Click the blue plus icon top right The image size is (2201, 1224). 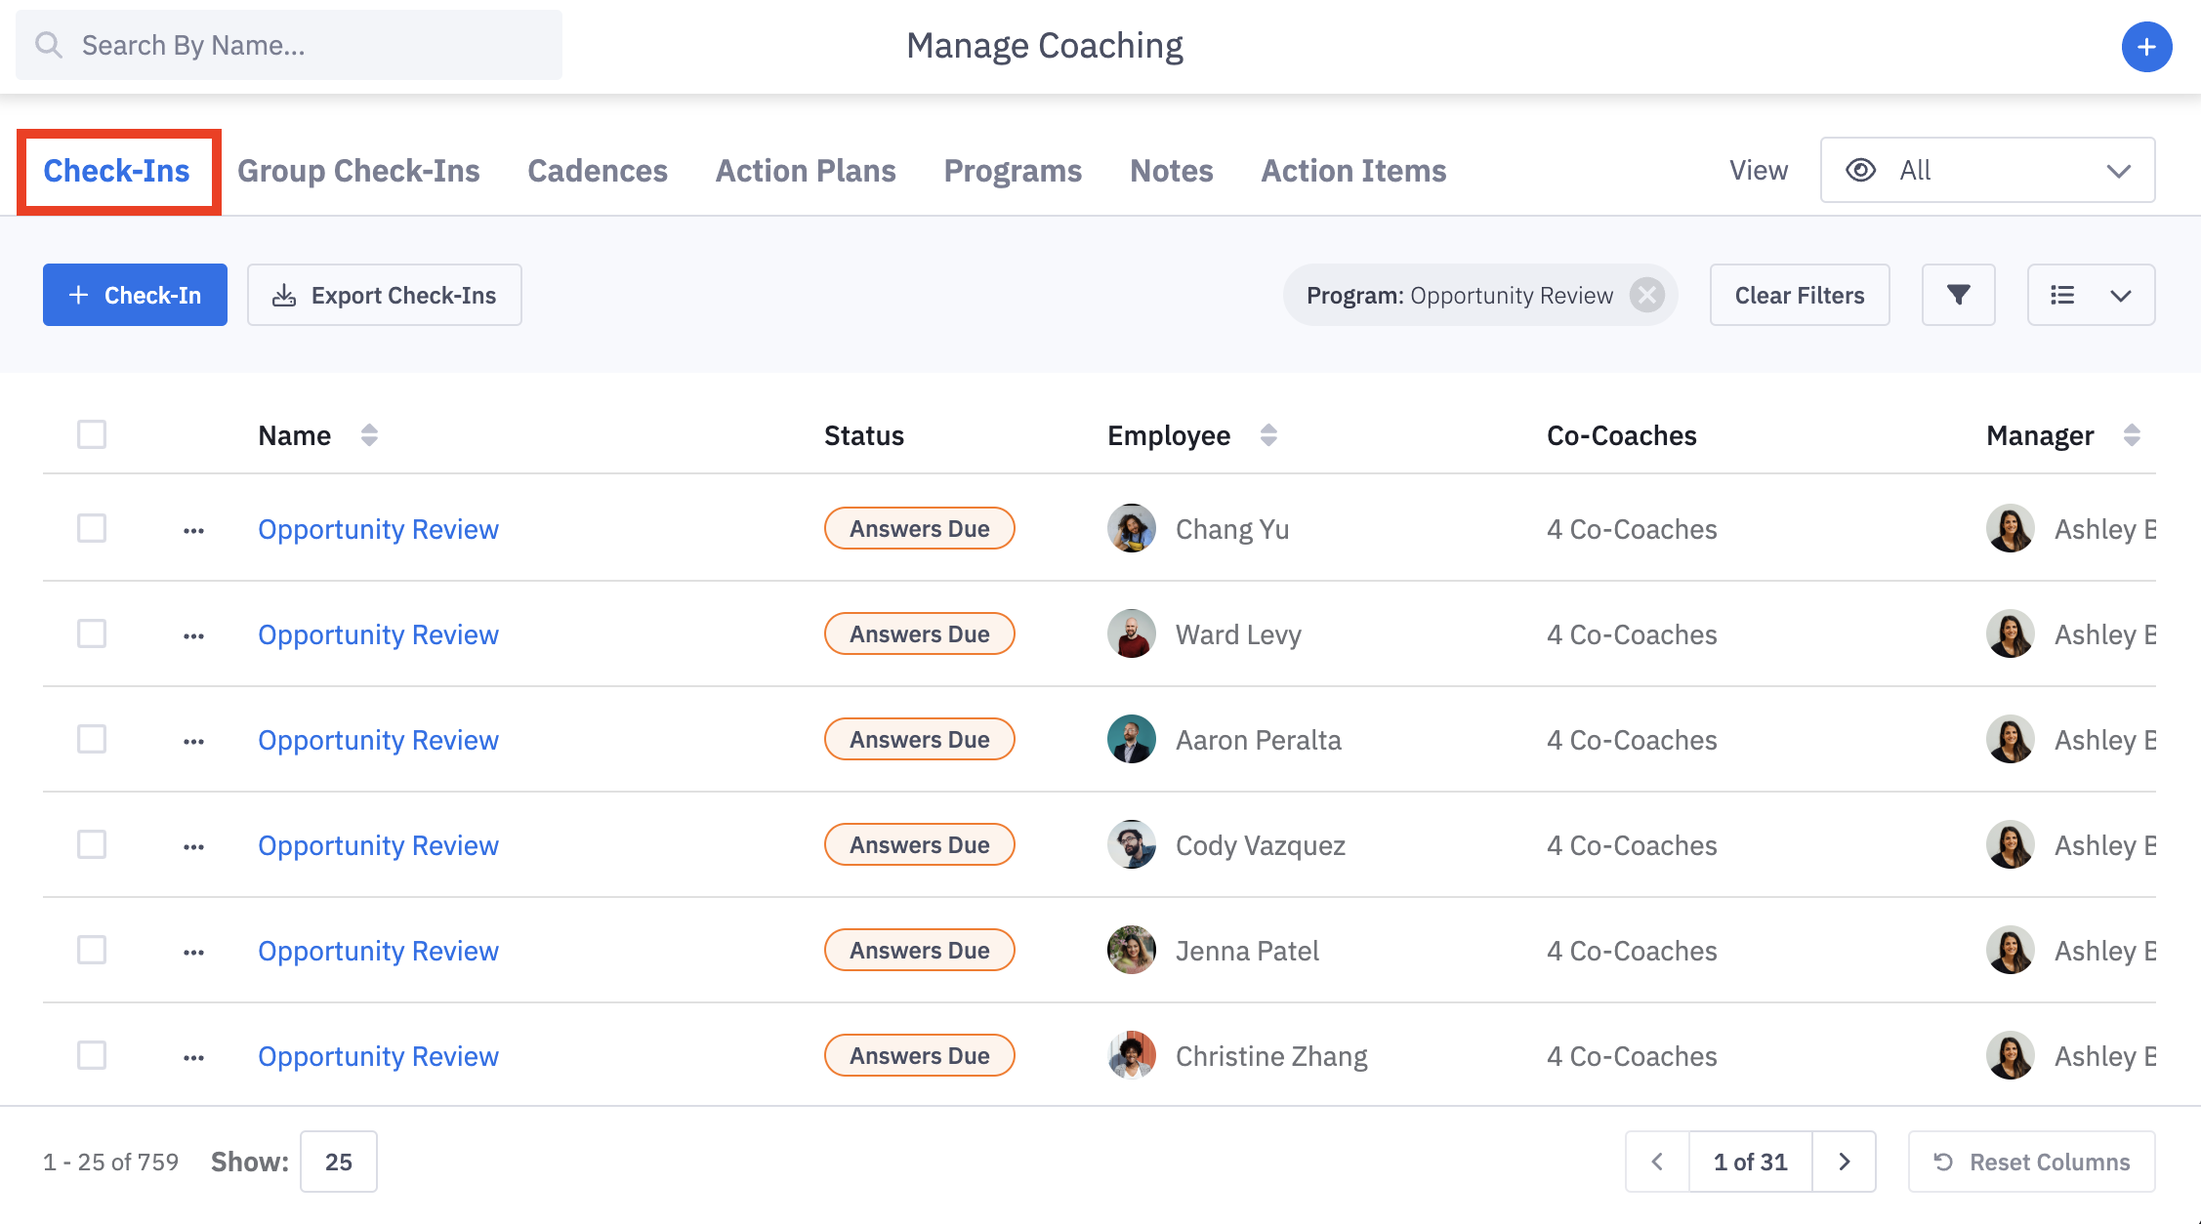(x=2146, y=47)
